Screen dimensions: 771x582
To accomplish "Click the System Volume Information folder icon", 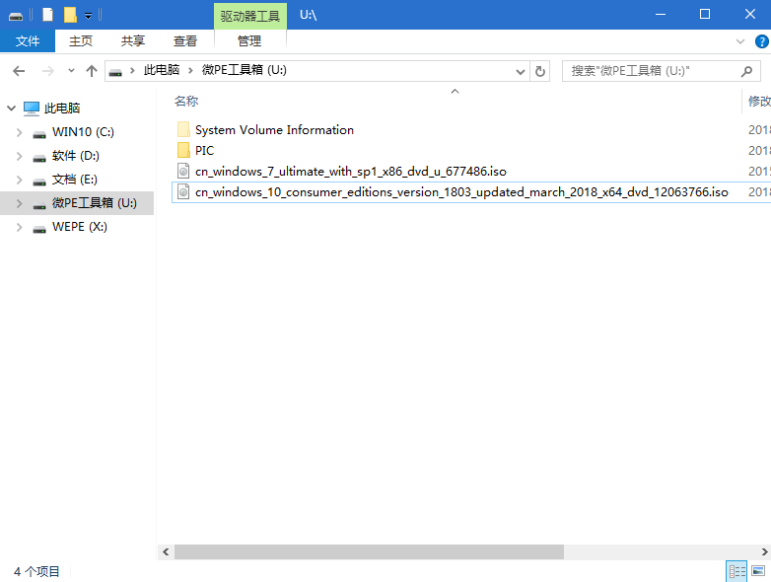I will tap(183, 129).
